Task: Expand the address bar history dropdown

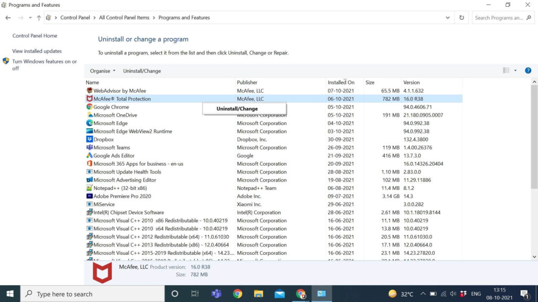Action: coord(448,17)
